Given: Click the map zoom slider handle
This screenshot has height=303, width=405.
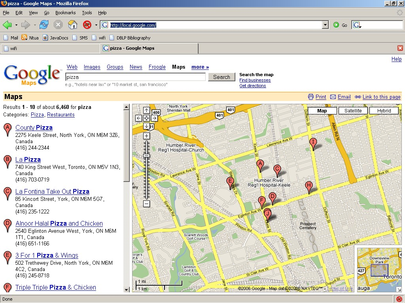Looking at the screenshot, I should pos(146,155).
